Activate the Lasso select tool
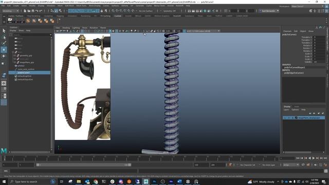This screenshot has height=185, width=329. click(x=4, y=38)
